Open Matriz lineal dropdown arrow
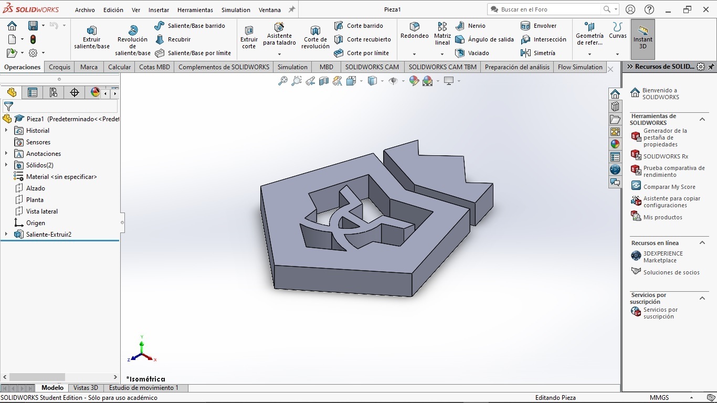The image size is (717, 403). coord(442,54)
